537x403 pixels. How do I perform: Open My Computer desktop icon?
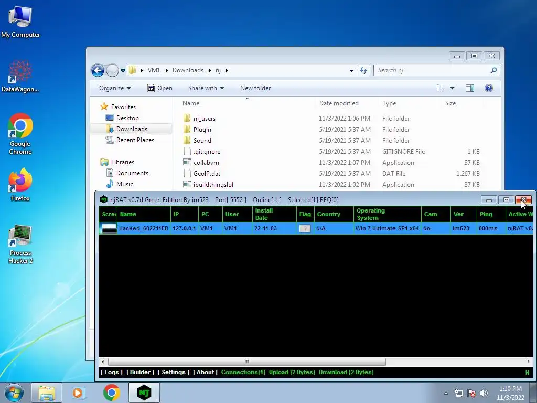point(20,22)
